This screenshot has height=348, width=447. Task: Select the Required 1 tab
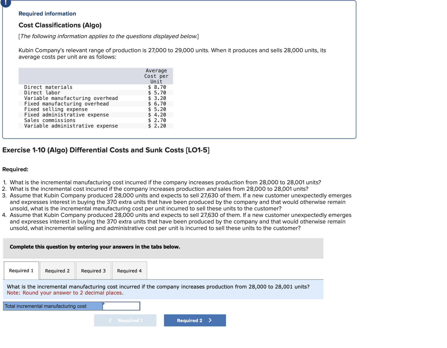21,270
